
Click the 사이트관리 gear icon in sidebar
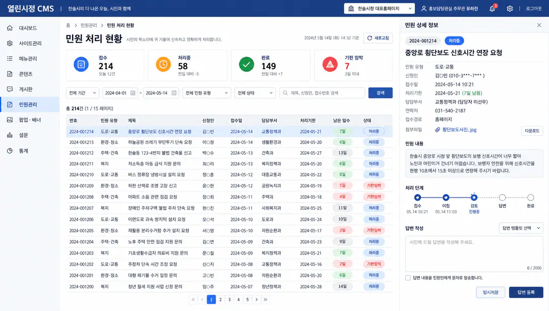(10, 43)
